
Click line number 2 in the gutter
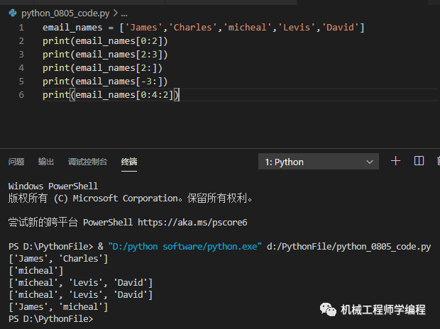(21, 41)
